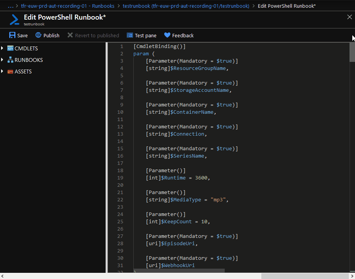Click $KeepCount variable in code
Viewport: 355px width, 279px height.
click(x=177, y=222)
